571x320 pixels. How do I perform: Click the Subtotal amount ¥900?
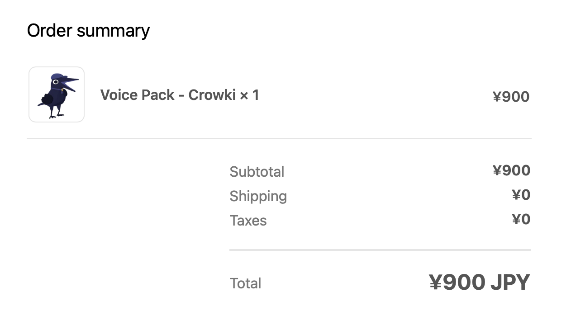(511, 170)
